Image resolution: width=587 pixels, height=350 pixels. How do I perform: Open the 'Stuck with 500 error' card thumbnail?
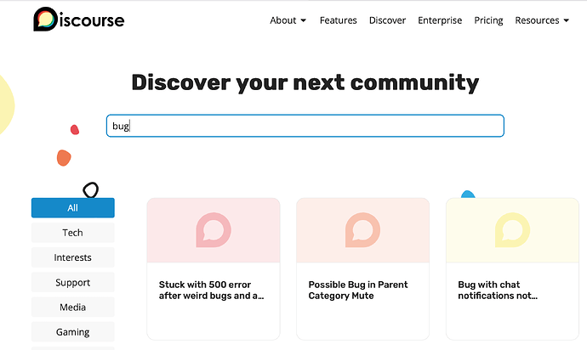pos(214,230)
